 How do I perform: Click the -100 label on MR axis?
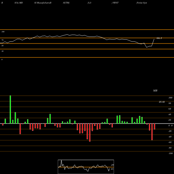[x=170, y=153]
